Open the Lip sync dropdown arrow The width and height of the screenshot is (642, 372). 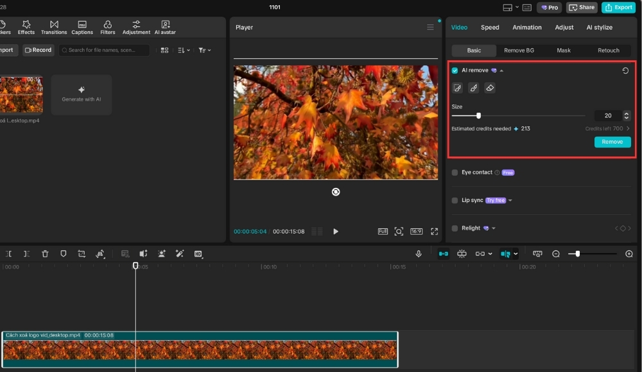[509, 200]
